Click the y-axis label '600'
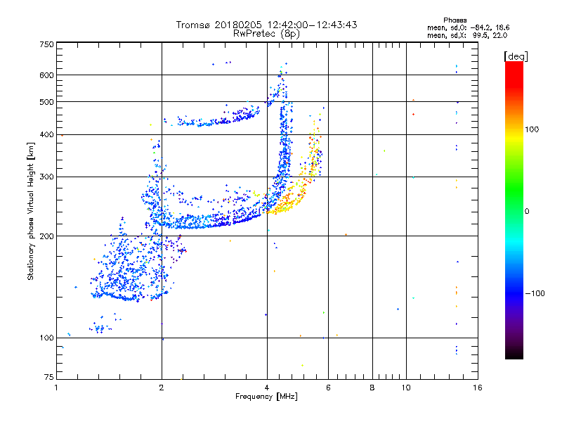Viewport: 562px width, 422px height. point(46,75)
